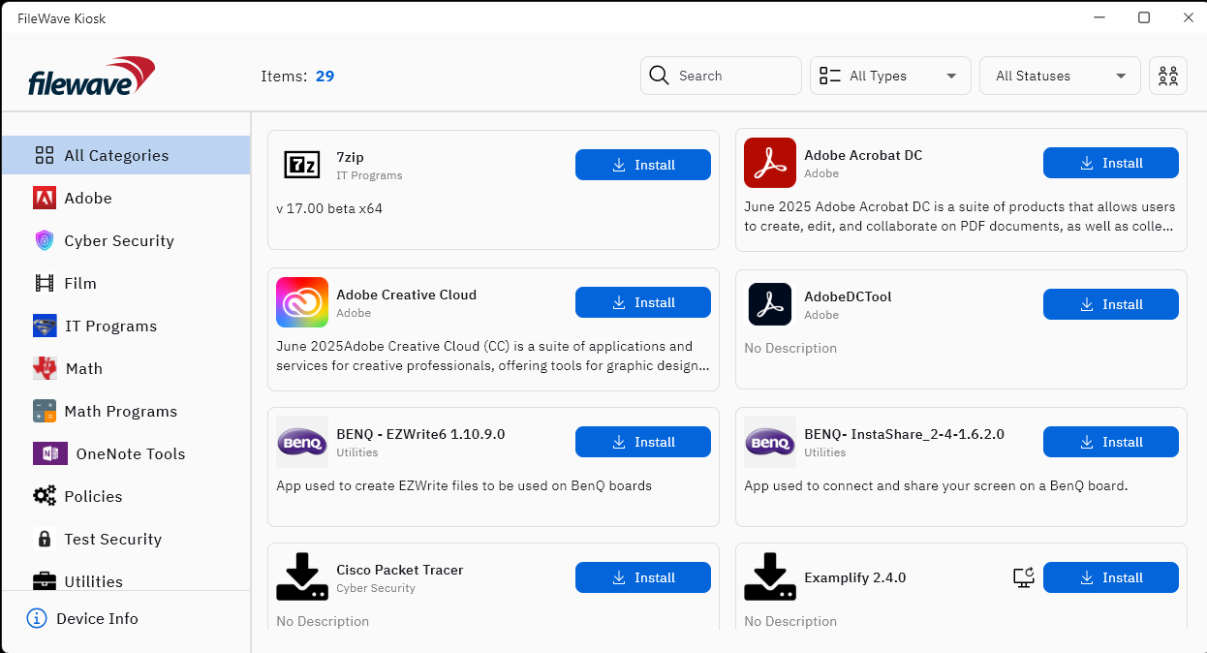Open Device Info at sidebar bottom
The image size is (1207, 653).
point(126,618)
